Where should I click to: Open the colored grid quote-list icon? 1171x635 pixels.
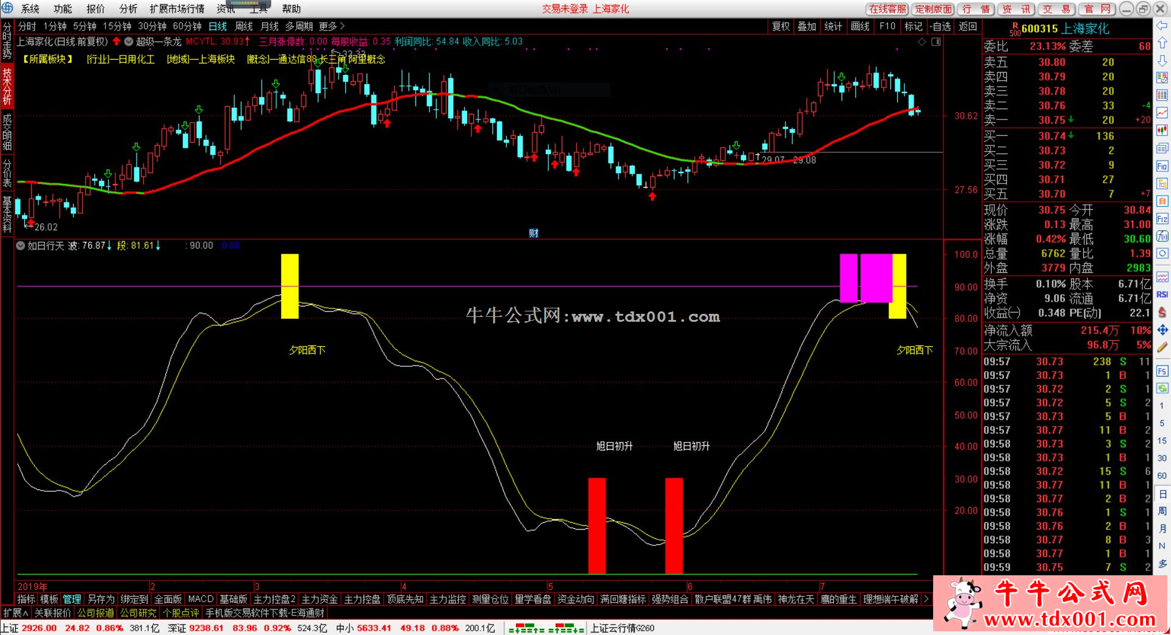click(x=1162, y=95)
